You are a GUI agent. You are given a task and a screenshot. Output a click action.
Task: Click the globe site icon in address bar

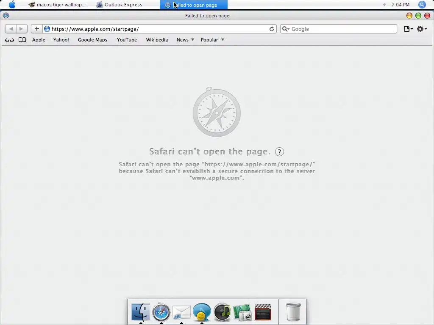pyautogui.click(x=47, y=29)
